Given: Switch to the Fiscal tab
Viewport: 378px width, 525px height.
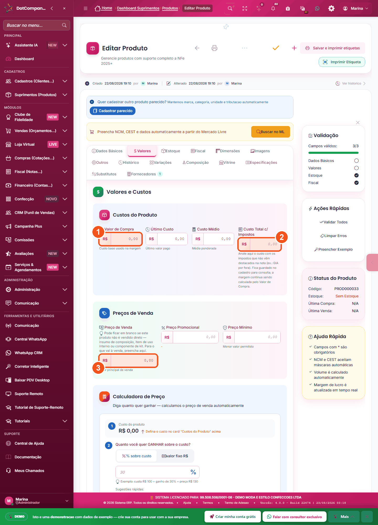Looking at the screenshot, I should pyautogui.click(x=198, y=151).
